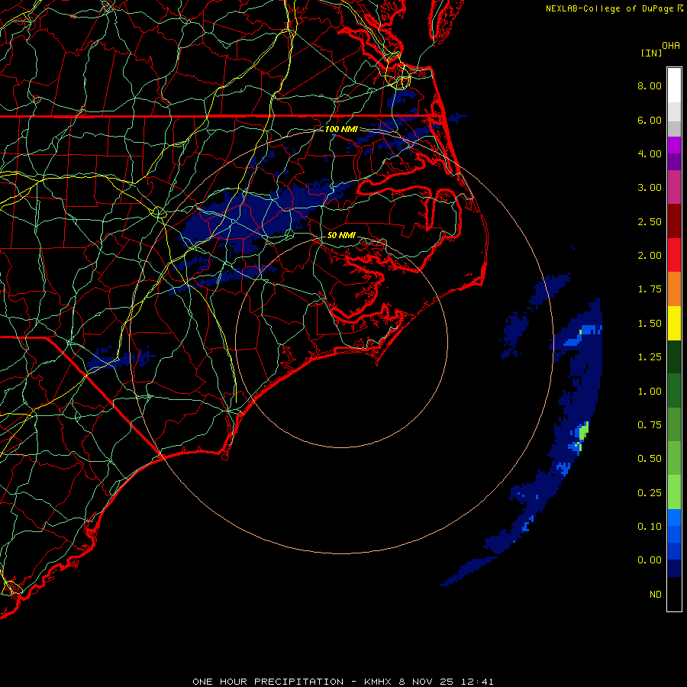Viewport: 687px width, 687px height.
Task: Pick the darkest green swatch near 1.25
Action: coord(674,356)
